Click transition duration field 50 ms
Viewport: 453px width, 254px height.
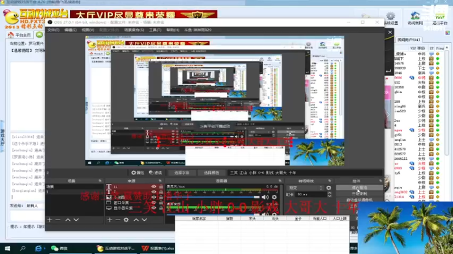click(x=310, y=195)
